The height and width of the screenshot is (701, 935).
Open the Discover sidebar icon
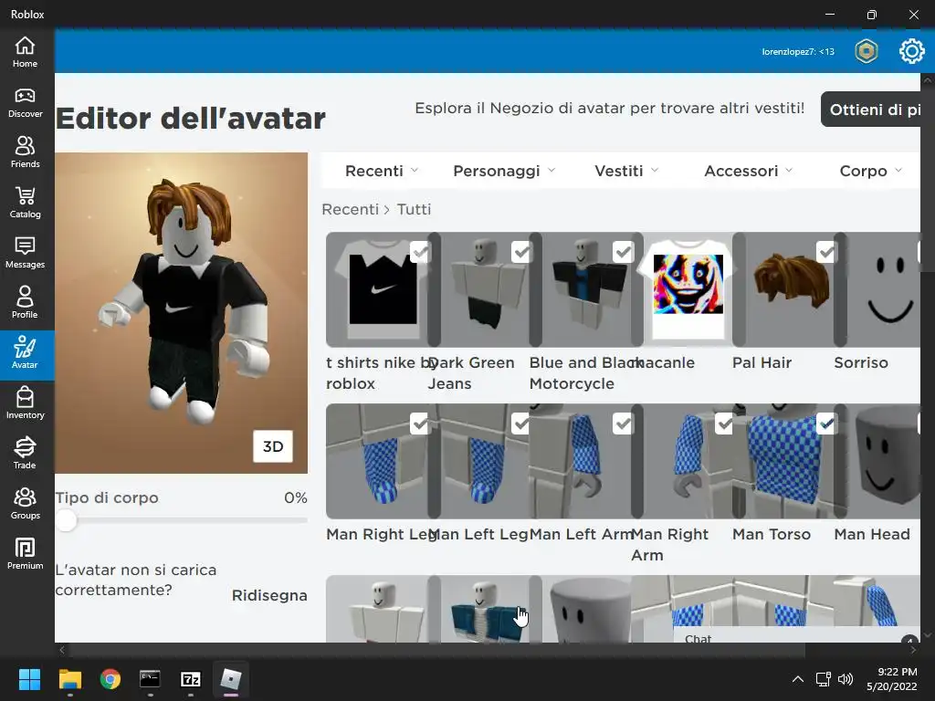tap(25, 102)
